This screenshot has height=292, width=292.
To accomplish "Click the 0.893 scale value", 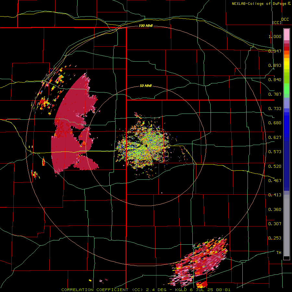I will click(275, 65).
